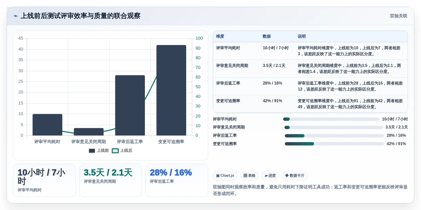Click the Chart.js tag chip
Image resolution: width=421 pixels, height=210 pixels.
coord(225,176)
